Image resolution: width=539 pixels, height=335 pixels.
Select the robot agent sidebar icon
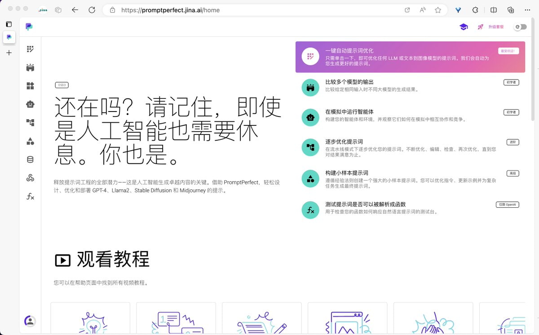(30, 104)
